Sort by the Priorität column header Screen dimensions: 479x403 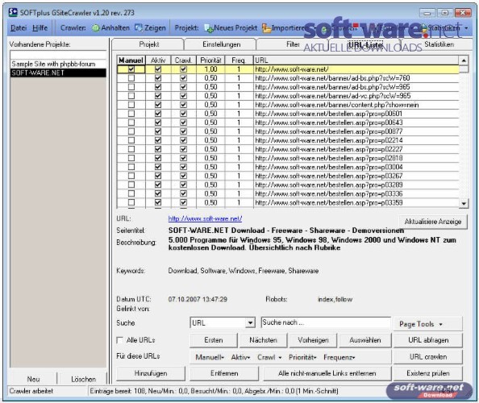[210, 60]
